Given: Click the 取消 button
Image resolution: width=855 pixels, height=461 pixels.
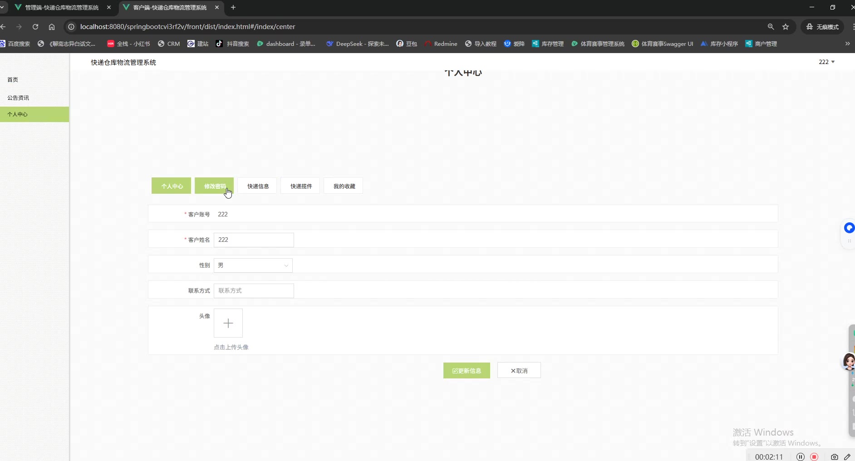Looking at the screenshot, I should coord(519,371).
